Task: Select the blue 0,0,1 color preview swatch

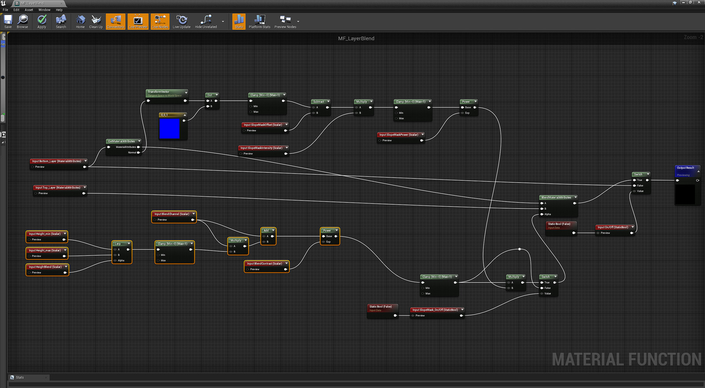Action: 169,129
